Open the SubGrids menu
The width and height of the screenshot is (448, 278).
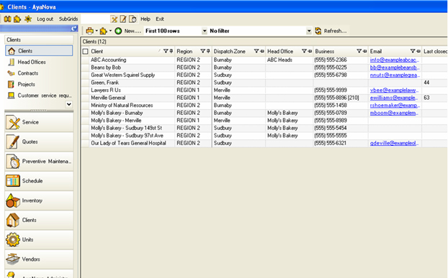coord(68,19)
